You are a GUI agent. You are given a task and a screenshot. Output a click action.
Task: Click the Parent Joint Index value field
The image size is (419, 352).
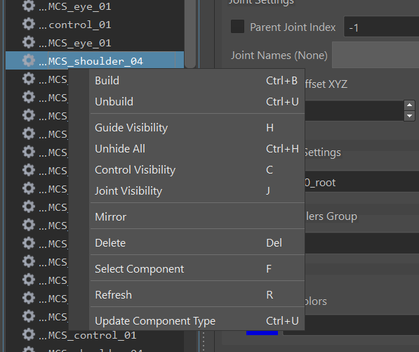click(381, 27)
